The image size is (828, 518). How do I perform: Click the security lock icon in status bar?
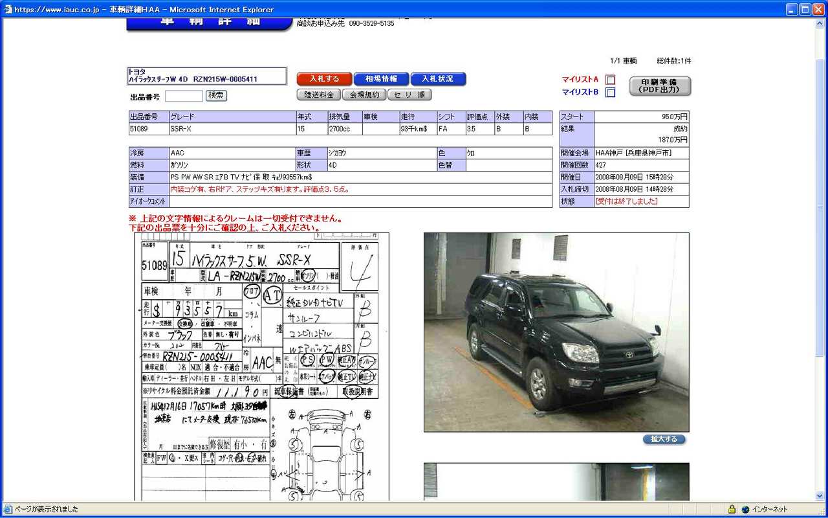tap(732, 509)
